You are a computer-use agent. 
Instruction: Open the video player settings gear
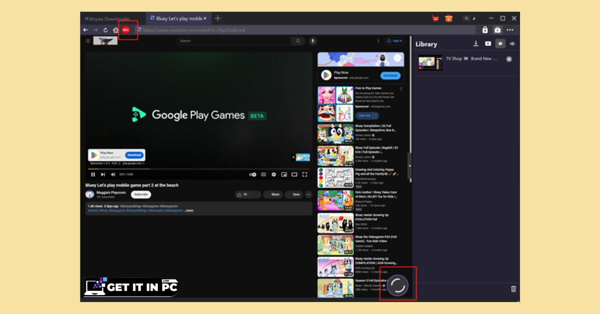(273, 174)
